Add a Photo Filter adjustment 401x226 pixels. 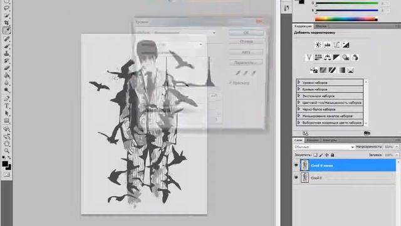click(x=346, y=57)
